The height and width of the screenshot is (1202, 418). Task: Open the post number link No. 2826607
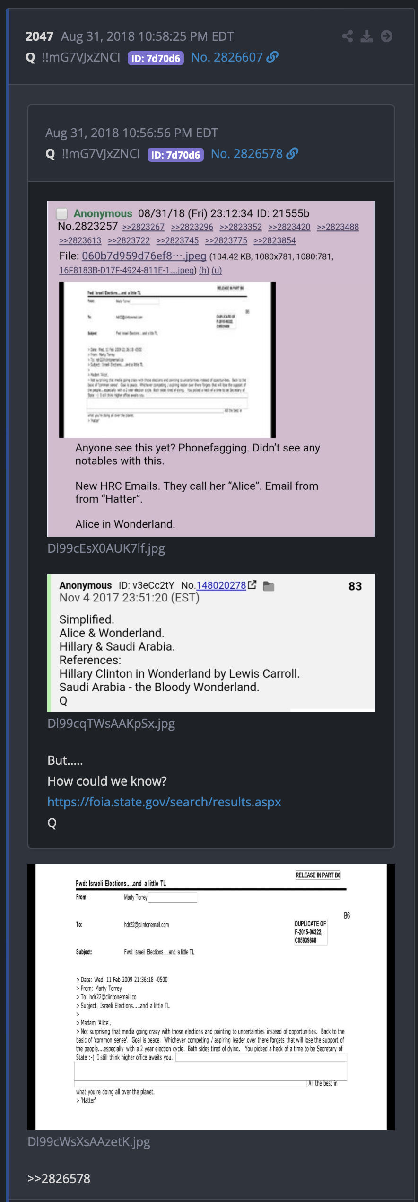(226, 57)
